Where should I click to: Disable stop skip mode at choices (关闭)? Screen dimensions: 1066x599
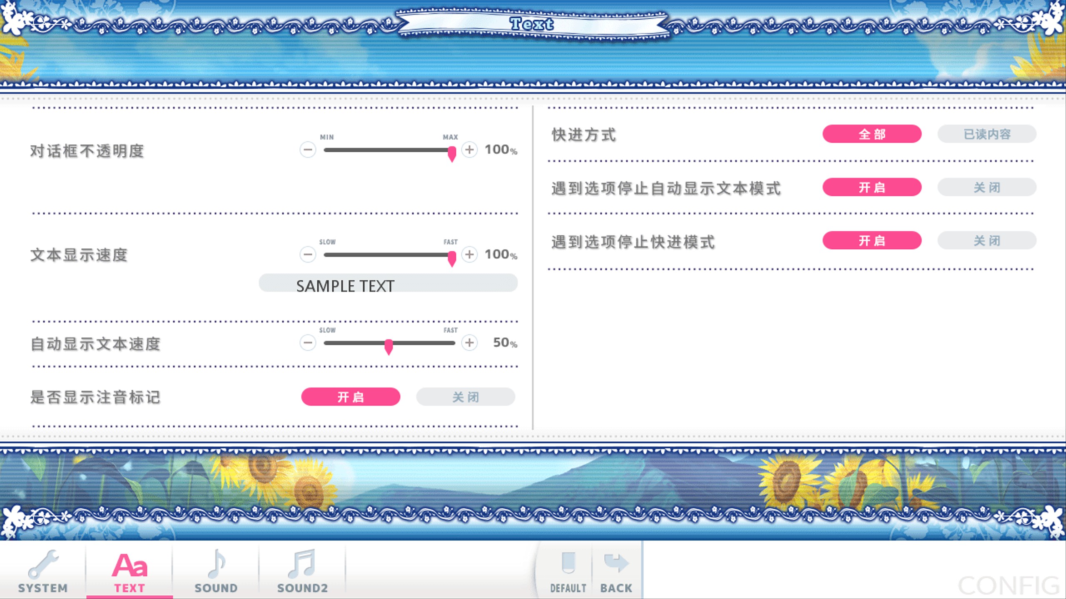point(987,240)
